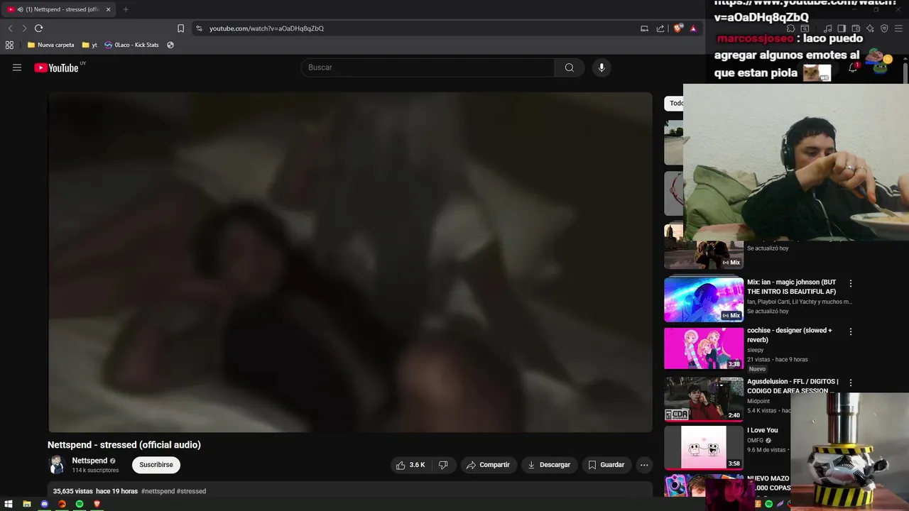Viewport: 909px width, 511px height.
Task: Click the #nettspend hashtag
Action: 158,491
